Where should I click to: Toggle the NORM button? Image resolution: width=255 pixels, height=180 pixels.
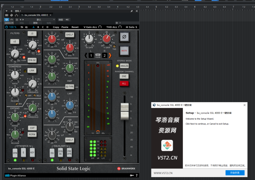click(x=32, y=134)
